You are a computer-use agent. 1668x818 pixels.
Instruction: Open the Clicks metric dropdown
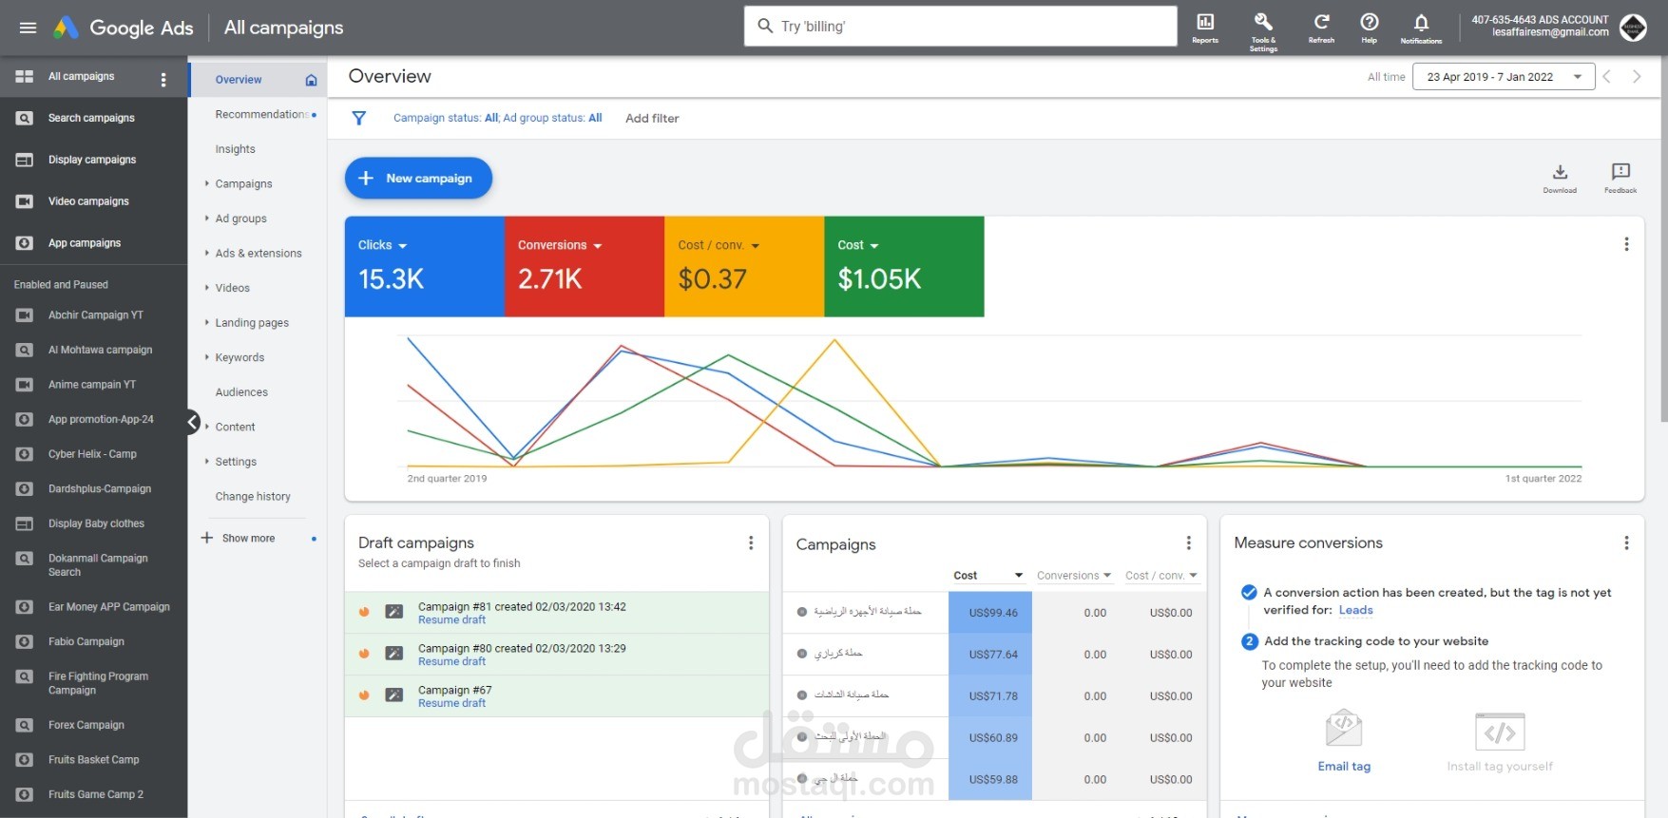[x=382, y=245]
